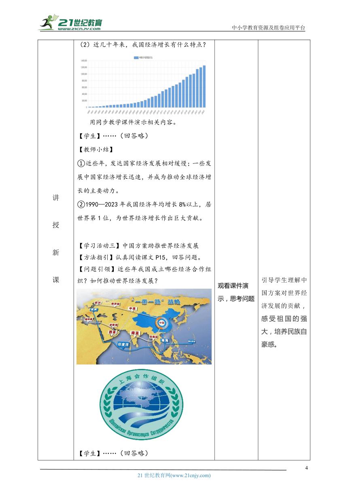
Task: Click 【学习活动三】中国方案助推世界经济发展
Action: coord(138,246)
